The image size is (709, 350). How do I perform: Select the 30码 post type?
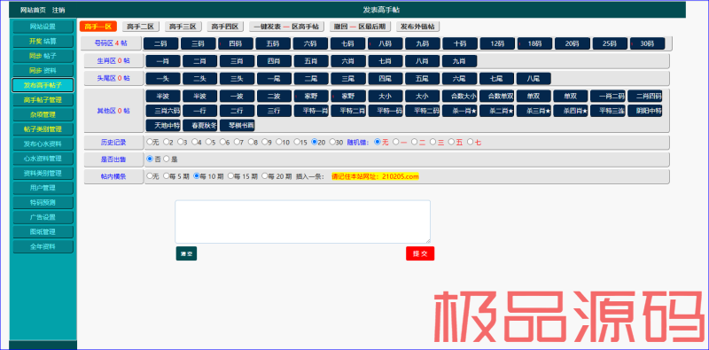647,43
